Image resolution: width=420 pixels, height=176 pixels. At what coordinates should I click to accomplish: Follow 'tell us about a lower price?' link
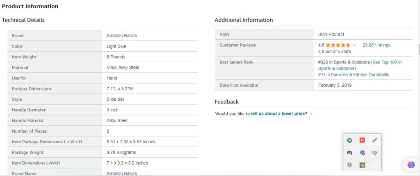click(x=279, y=114)
